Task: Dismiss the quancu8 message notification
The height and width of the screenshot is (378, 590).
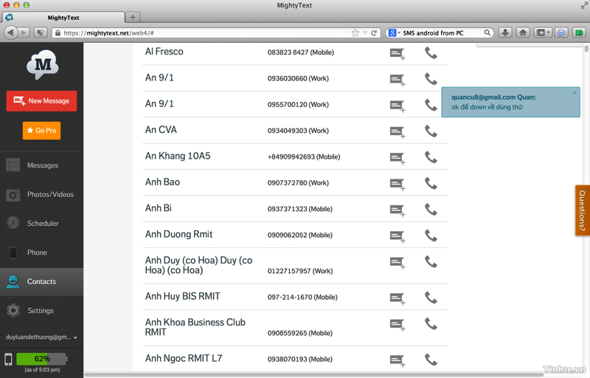Action: pos(575,93)
